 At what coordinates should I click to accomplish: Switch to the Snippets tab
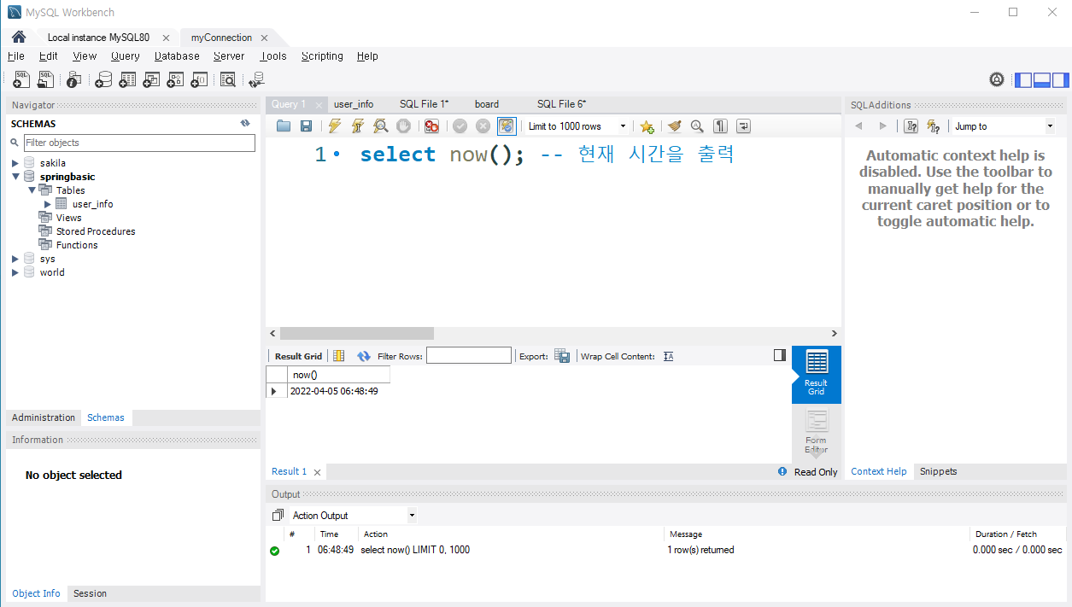point(938,471)
